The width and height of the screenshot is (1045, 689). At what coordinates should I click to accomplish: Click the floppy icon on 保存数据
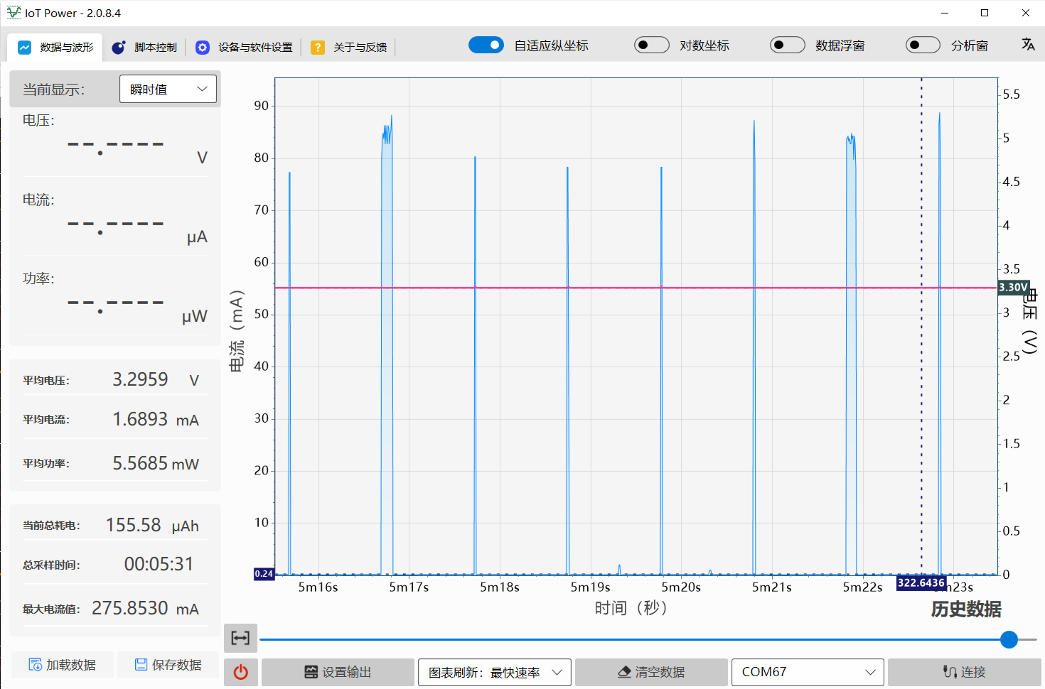(141, 665)
